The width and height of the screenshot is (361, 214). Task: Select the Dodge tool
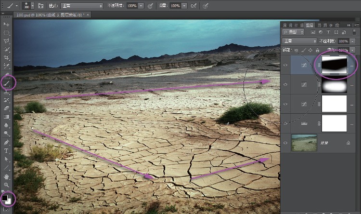(6, 134)
